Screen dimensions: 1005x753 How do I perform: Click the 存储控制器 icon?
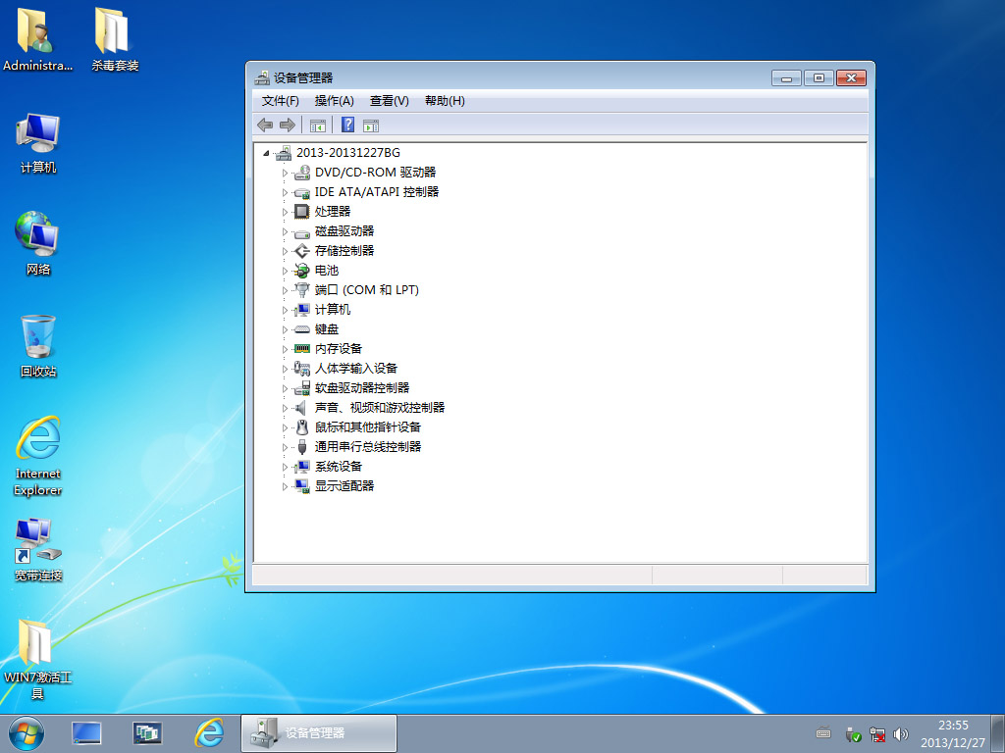(302, 251)
